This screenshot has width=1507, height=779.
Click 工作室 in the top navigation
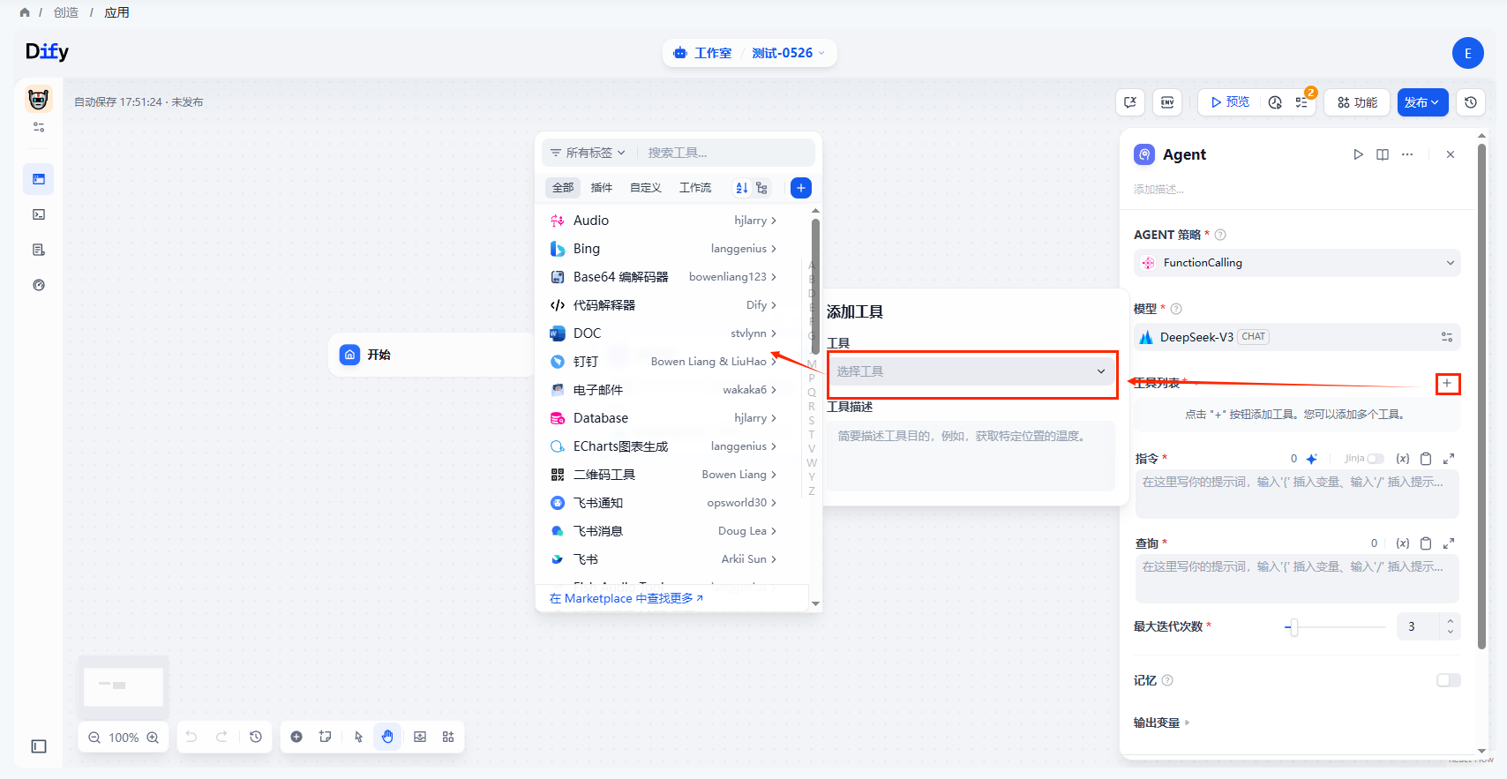coord(703,53)
